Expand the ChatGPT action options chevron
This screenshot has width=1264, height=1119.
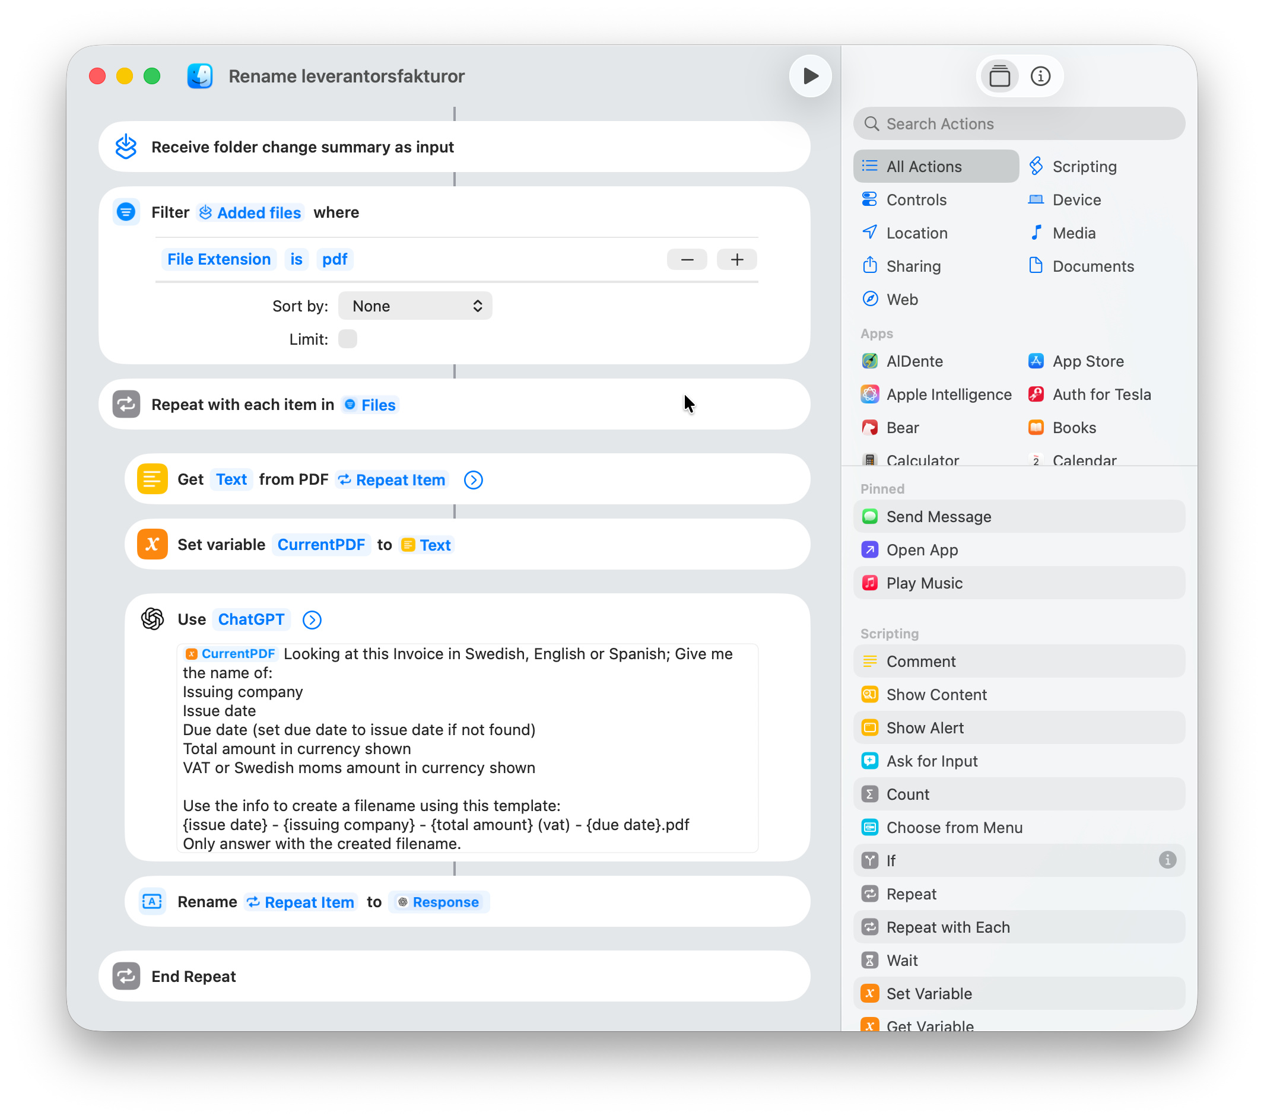(x=312, y=619)
